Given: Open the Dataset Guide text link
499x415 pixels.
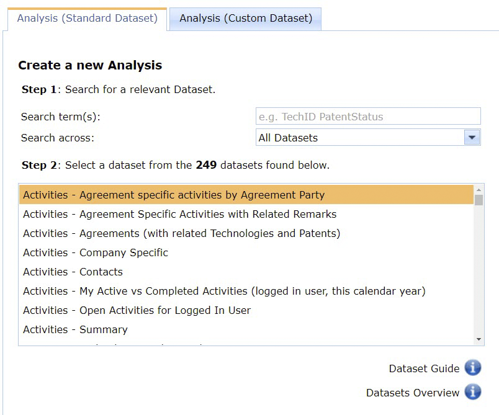Looking at the screenshot, I should 424,368.
